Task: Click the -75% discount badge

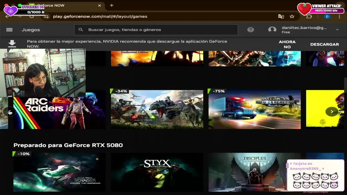Action: point(217,91)
